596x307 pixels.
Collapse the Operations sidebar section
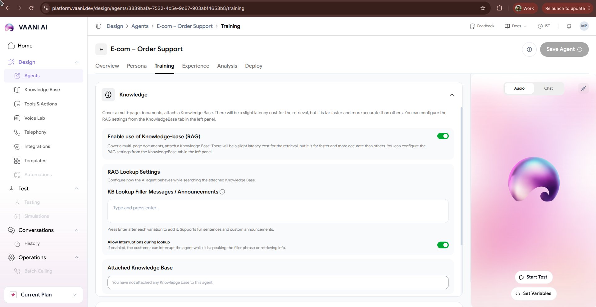click(x=76, y=257)
